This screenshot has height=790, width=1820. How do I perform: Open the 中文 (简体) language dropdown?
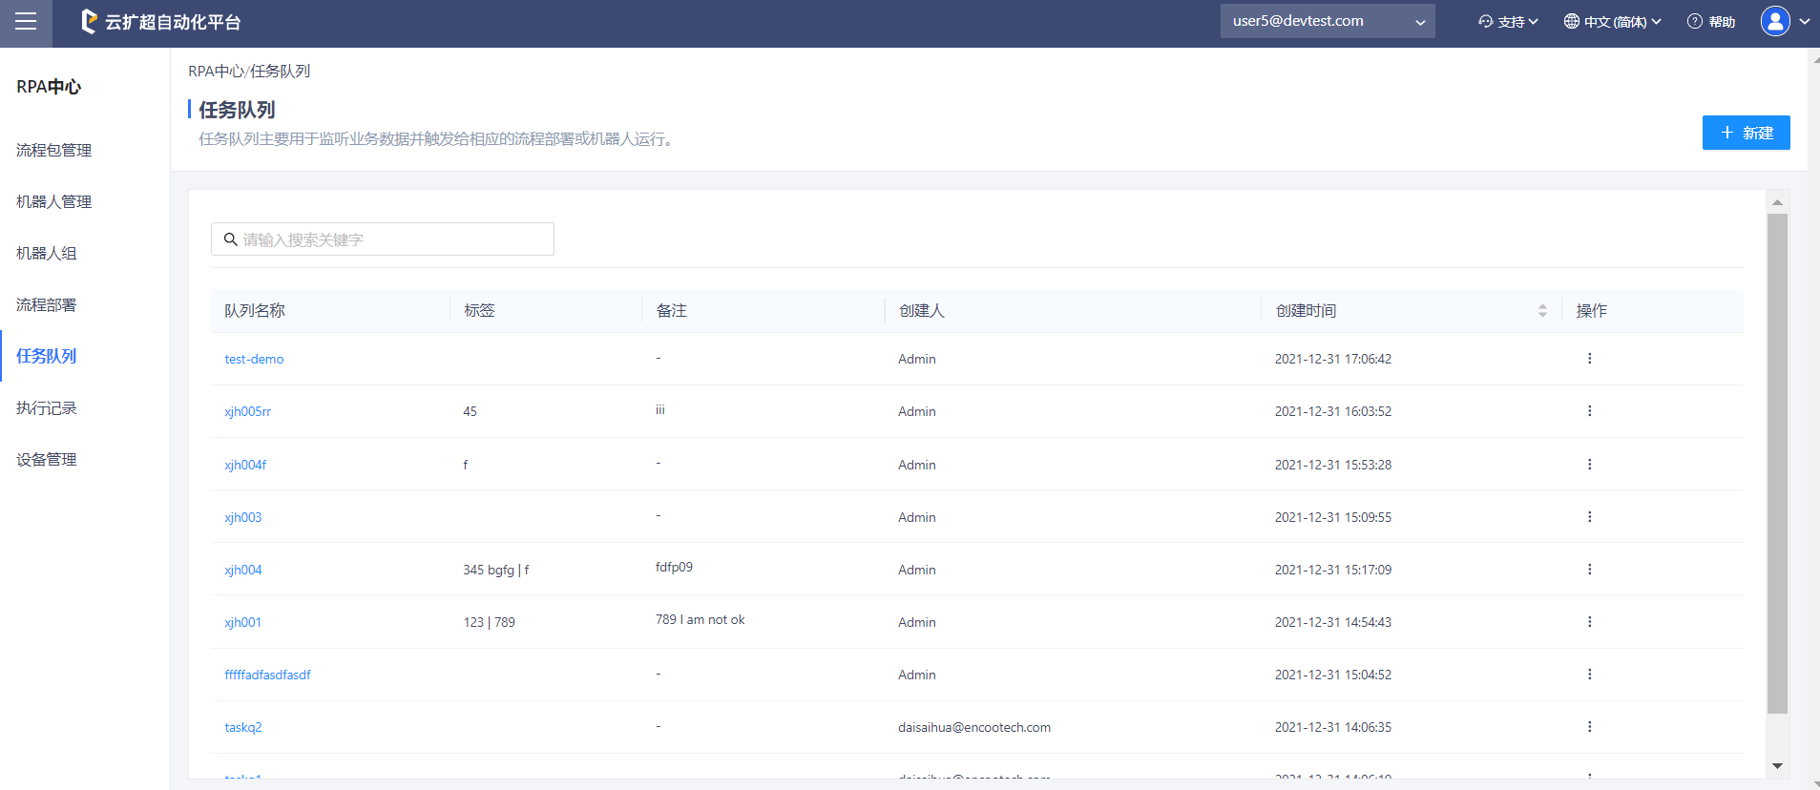coord(1613,21)
